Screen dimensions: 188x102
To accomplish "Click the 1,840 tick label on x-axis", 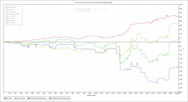I will (x=164, y=93).
